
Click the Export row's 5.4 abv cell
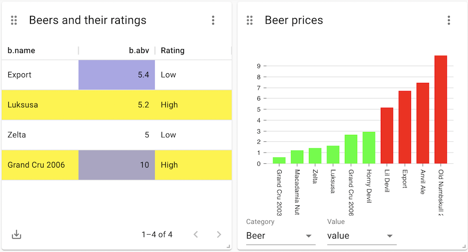(117, 75)
